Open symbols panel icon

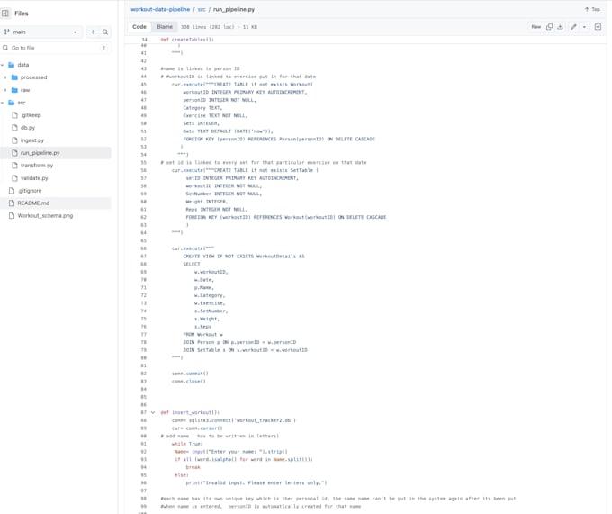point(598,27)
